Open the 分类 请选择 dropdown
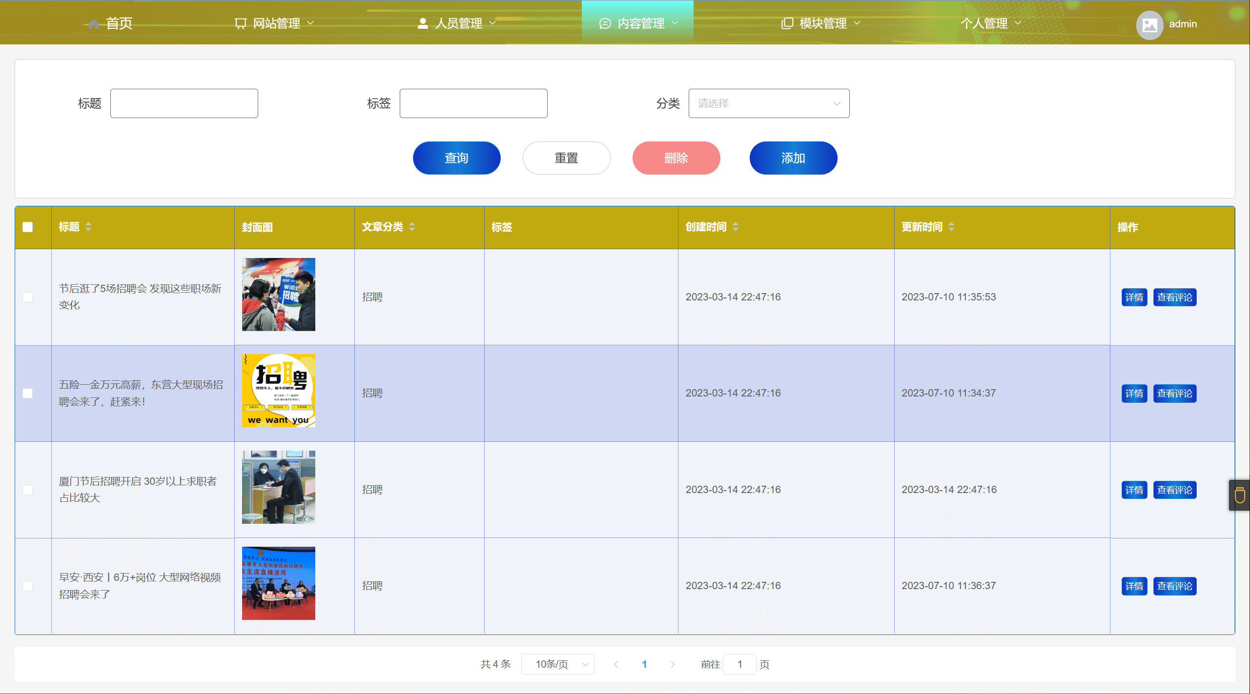The height and width of the screenshot is (694, 1250). point(769,103)
